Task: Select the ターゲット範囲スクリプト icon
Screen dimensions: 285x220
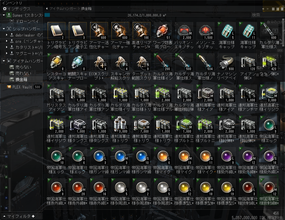Action: [x=142, y=62]
